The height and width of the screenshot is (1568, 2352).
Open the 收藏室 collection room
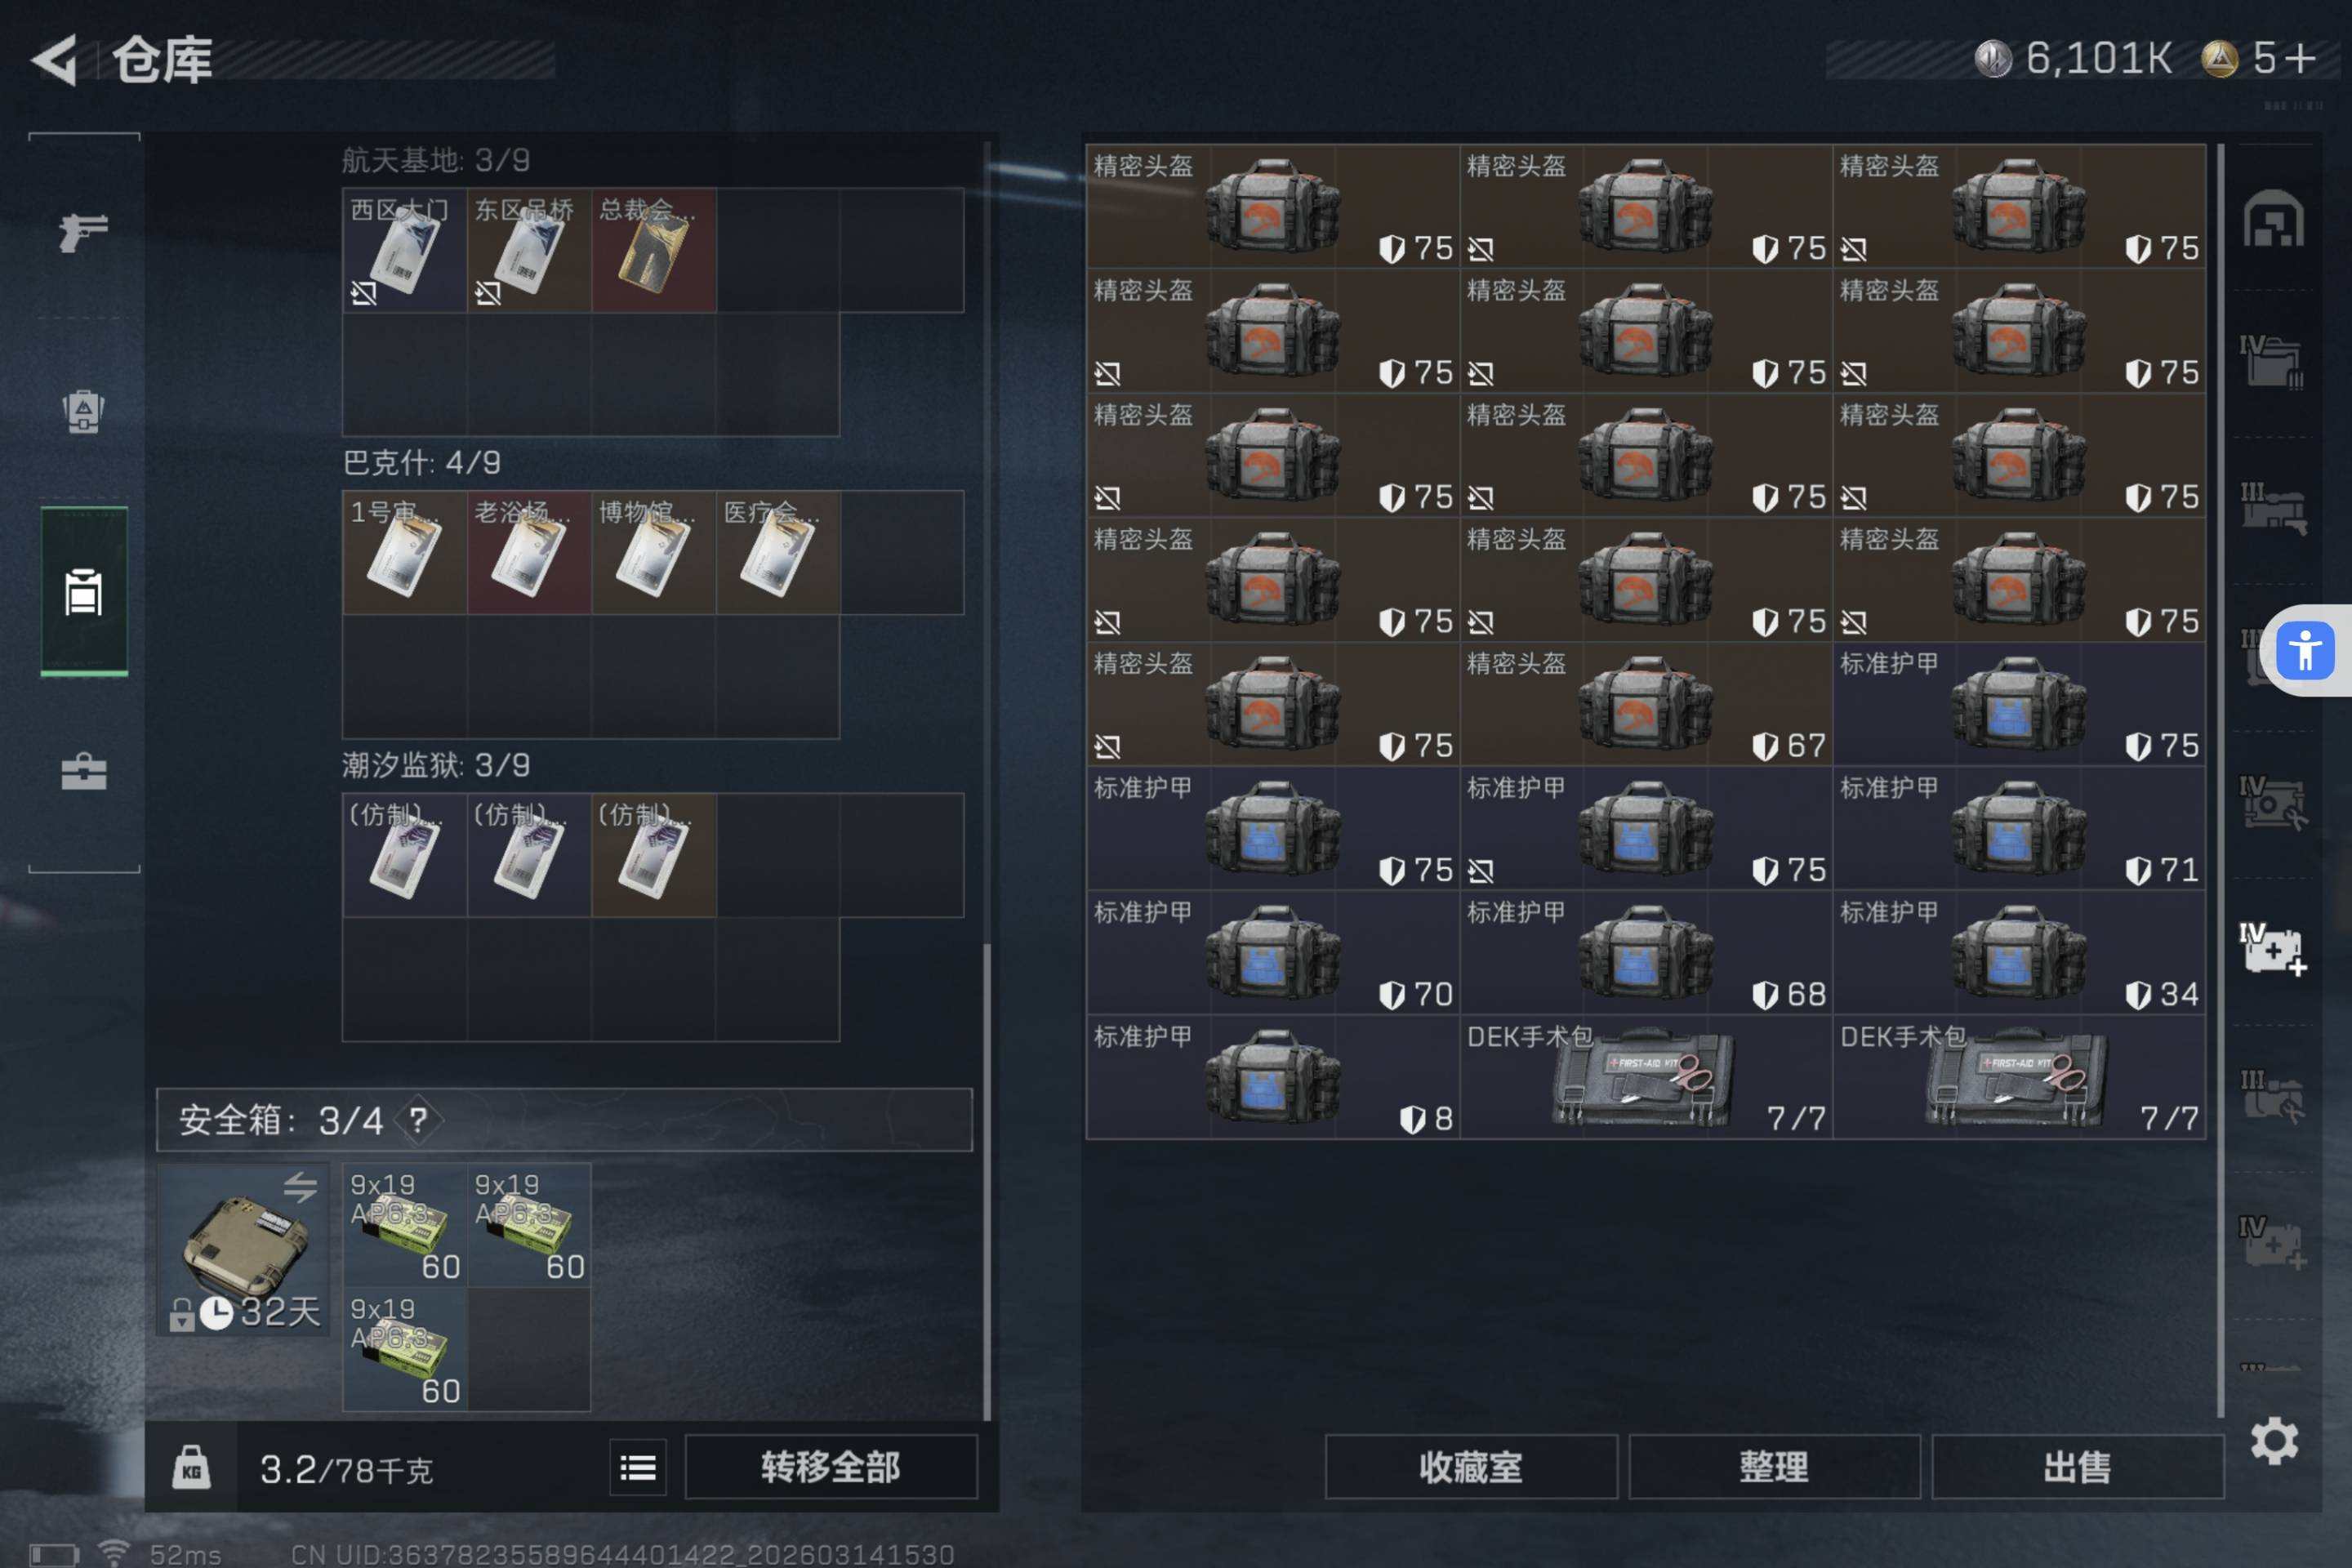1471,1467
